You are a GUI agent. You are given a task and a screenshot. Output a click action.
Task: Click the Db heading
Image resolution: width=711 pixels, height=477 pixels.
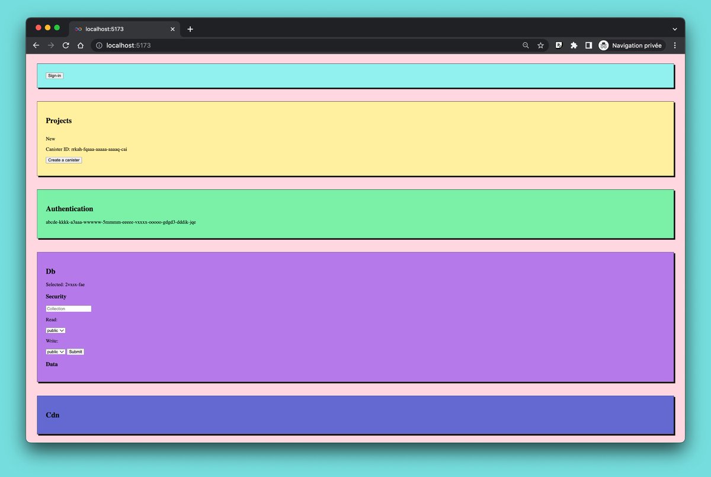(50, 272)
